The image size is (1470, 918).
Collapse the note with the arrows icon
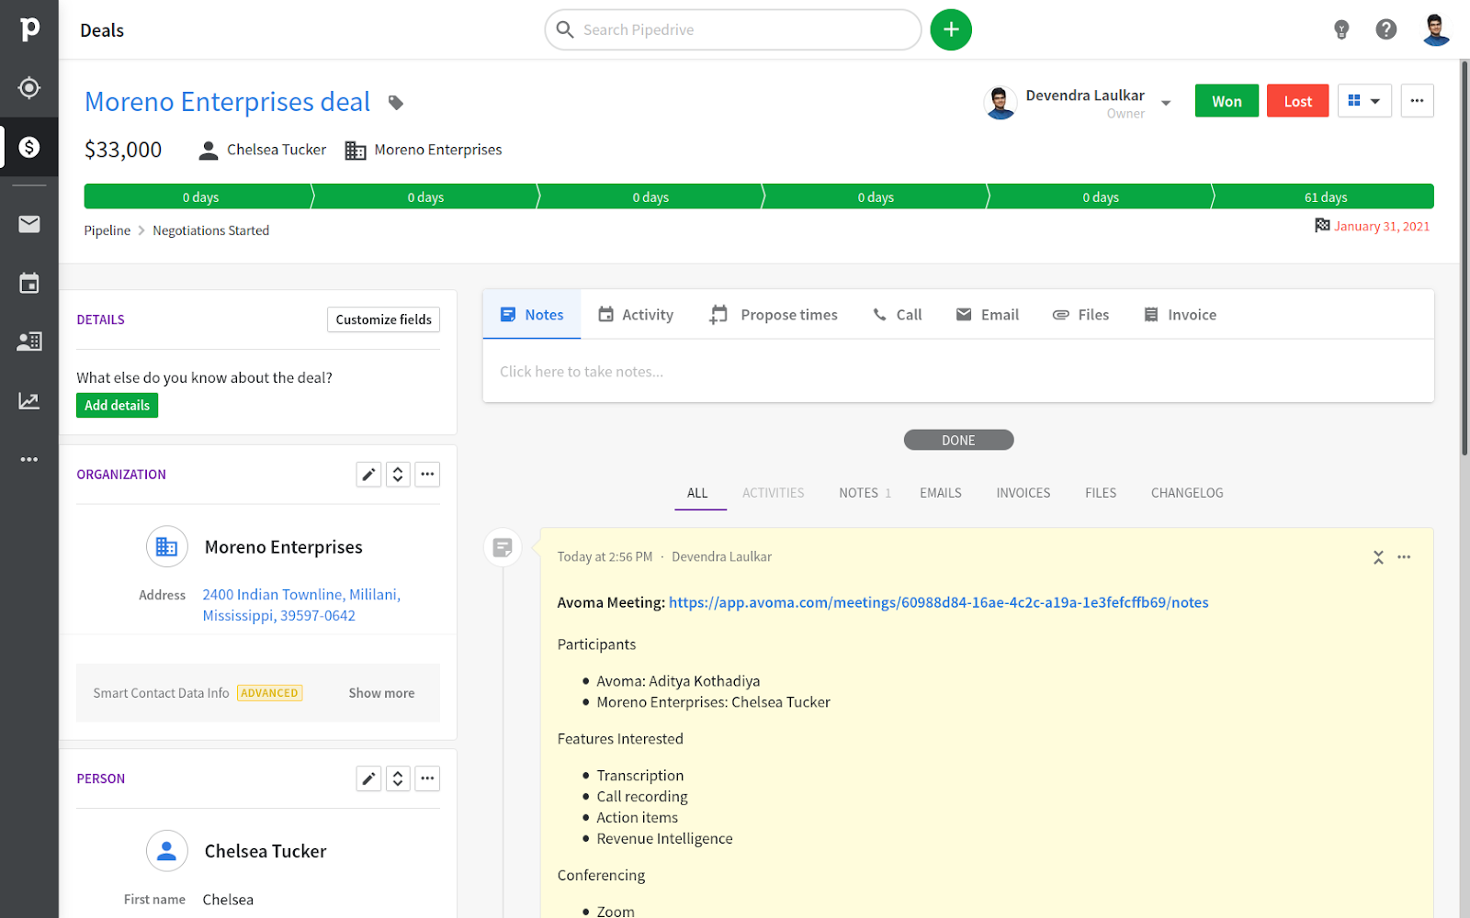click(x=1378, y=557)
